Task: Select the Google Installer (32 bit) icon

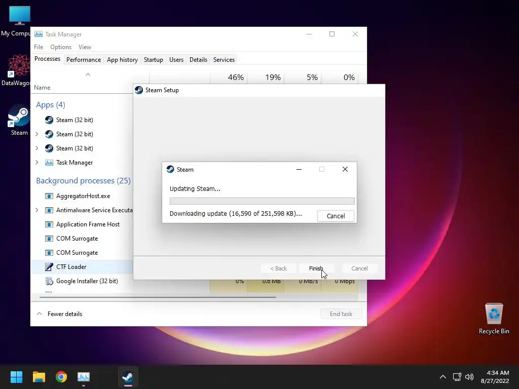Action: pos(49,281)
